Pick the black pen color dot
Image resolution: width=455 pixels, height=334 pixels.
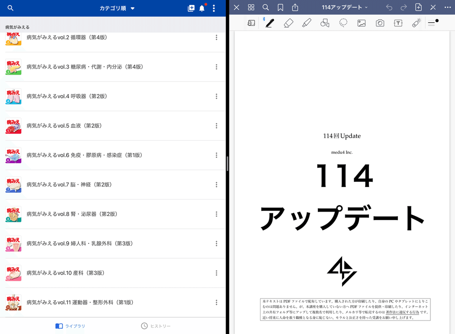coord(437,21)
